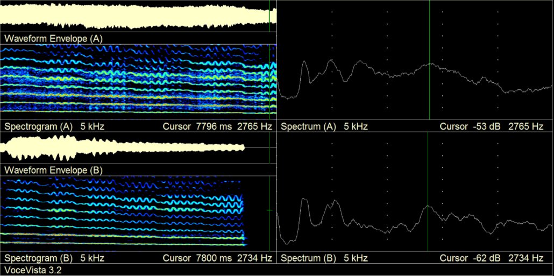
Task: Click the Spectrum (A) label
Action: [308, 126]
